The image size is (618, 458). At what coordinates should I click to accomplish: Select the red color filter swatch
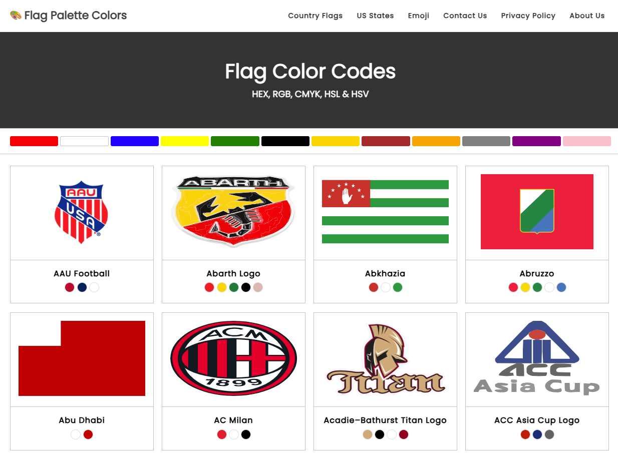coord(34,141)
